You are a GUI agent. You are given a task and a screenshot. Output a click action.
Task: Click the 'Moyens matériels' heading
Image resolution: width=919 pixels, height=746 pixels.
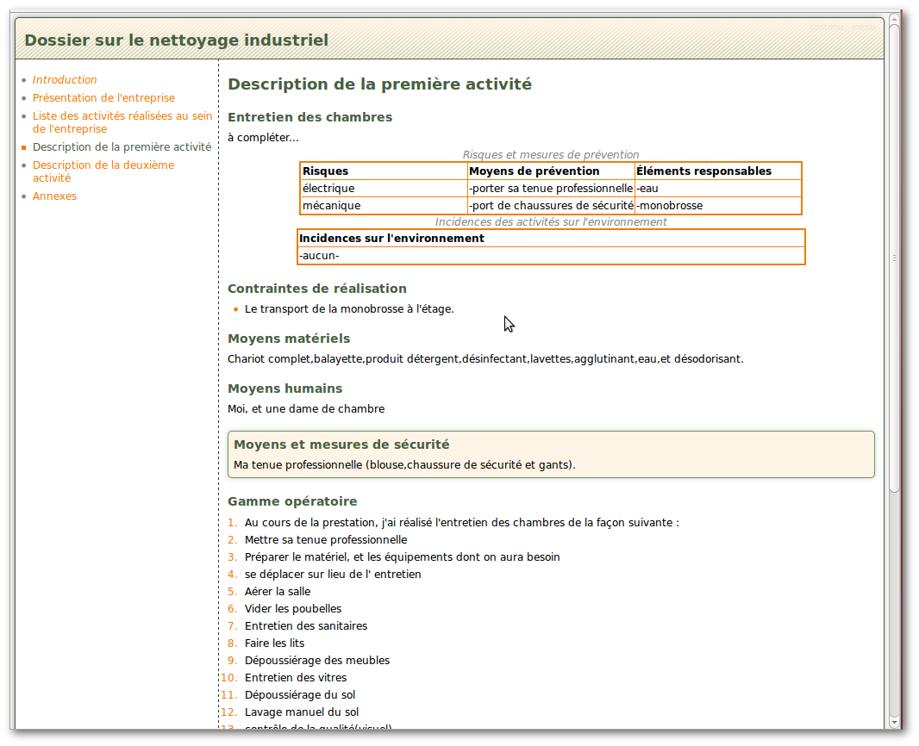tap(289, 339)
